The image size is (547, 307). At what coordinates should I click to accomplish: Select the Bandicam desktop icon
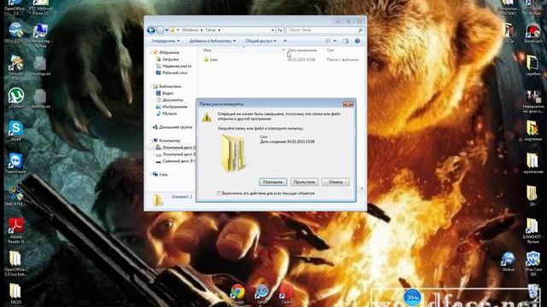tap(532, 33)
